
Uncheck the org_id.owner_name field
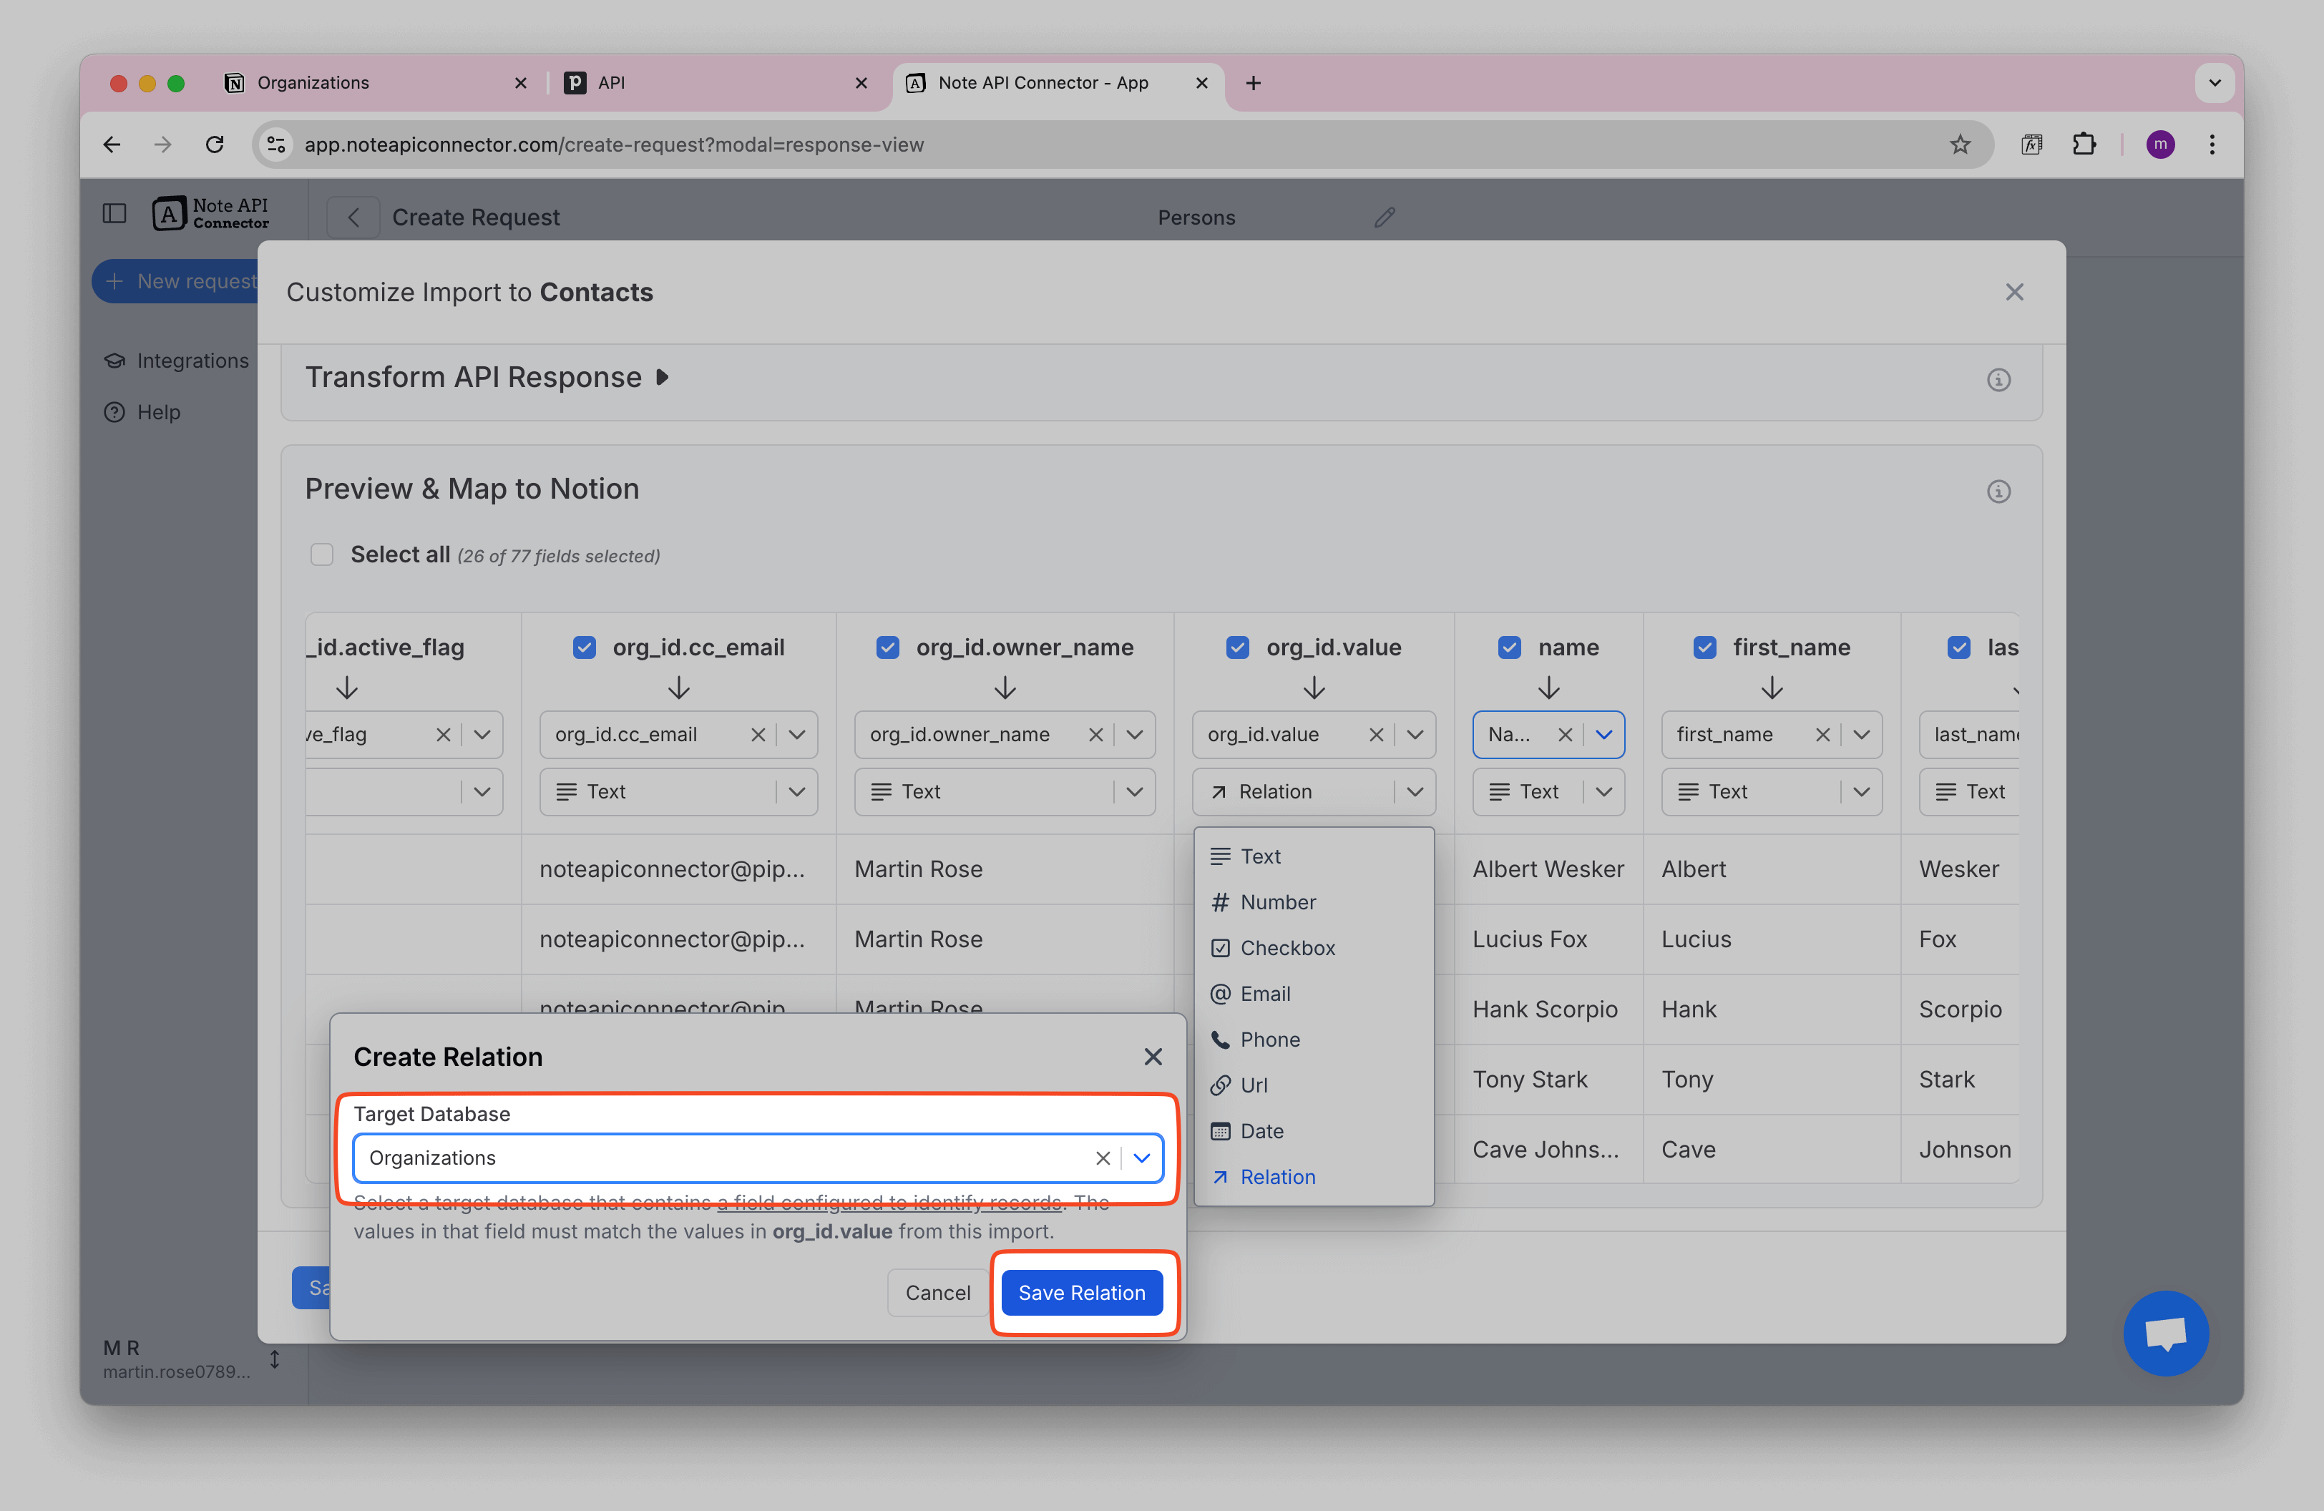pyautogui.click(x=888, y=647)
